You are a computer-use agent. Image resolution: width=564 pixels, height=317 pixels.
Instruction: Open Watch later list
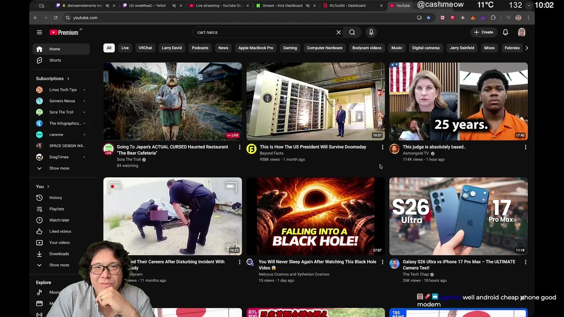click(61, 220)
